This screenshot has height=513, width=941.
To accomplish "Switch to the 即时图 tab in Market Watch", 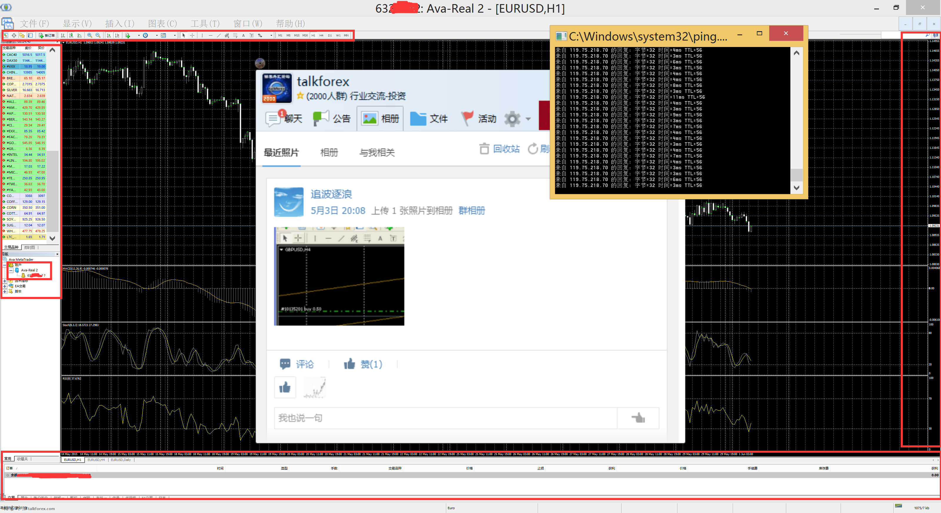I will 30,247.
